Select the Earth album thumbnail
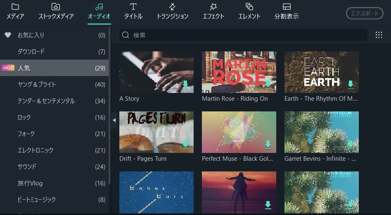Image resolution: width=391 pixels, height=215 pixels. click(x=321, y=72)
